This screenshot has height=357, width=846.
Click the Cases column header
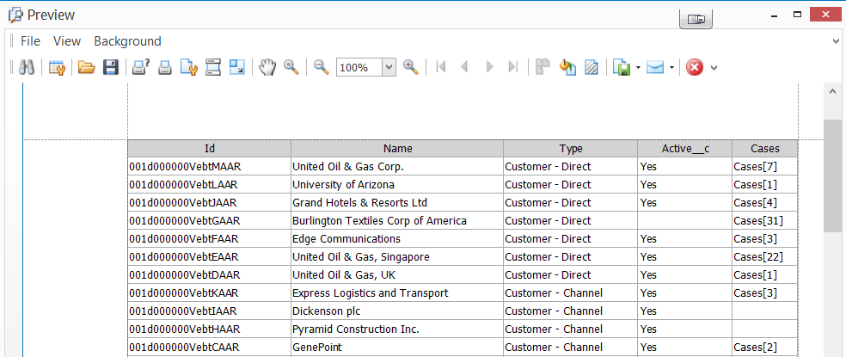765,149
